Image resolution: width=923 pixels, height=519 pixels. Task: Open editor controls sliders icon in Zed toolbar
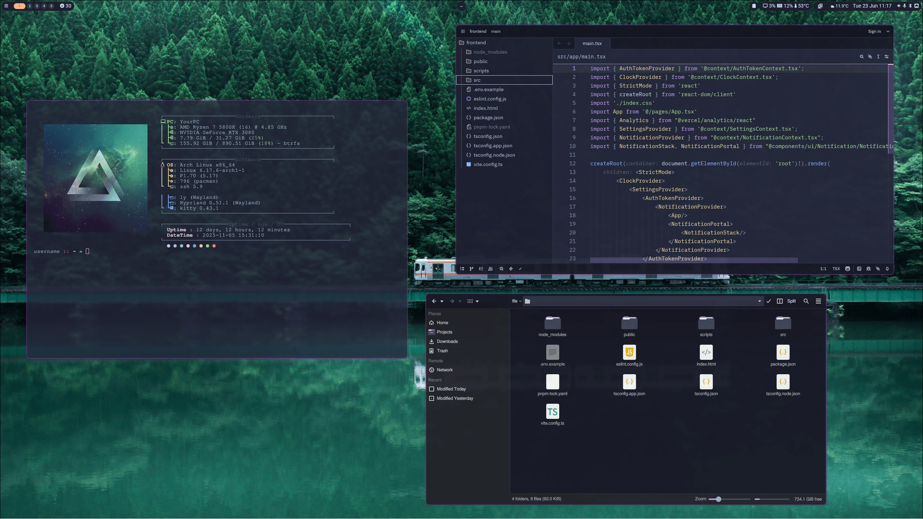pyautogui.click(x=887, y=57)
